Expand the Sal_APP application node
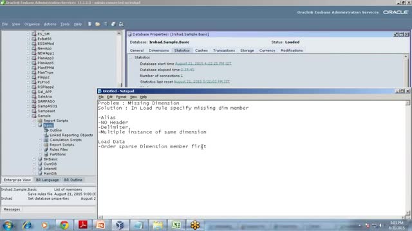 28,92
